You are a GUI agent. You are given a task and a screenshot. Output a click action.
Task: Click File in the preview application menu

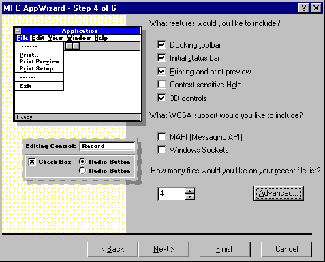coord(22,38)
